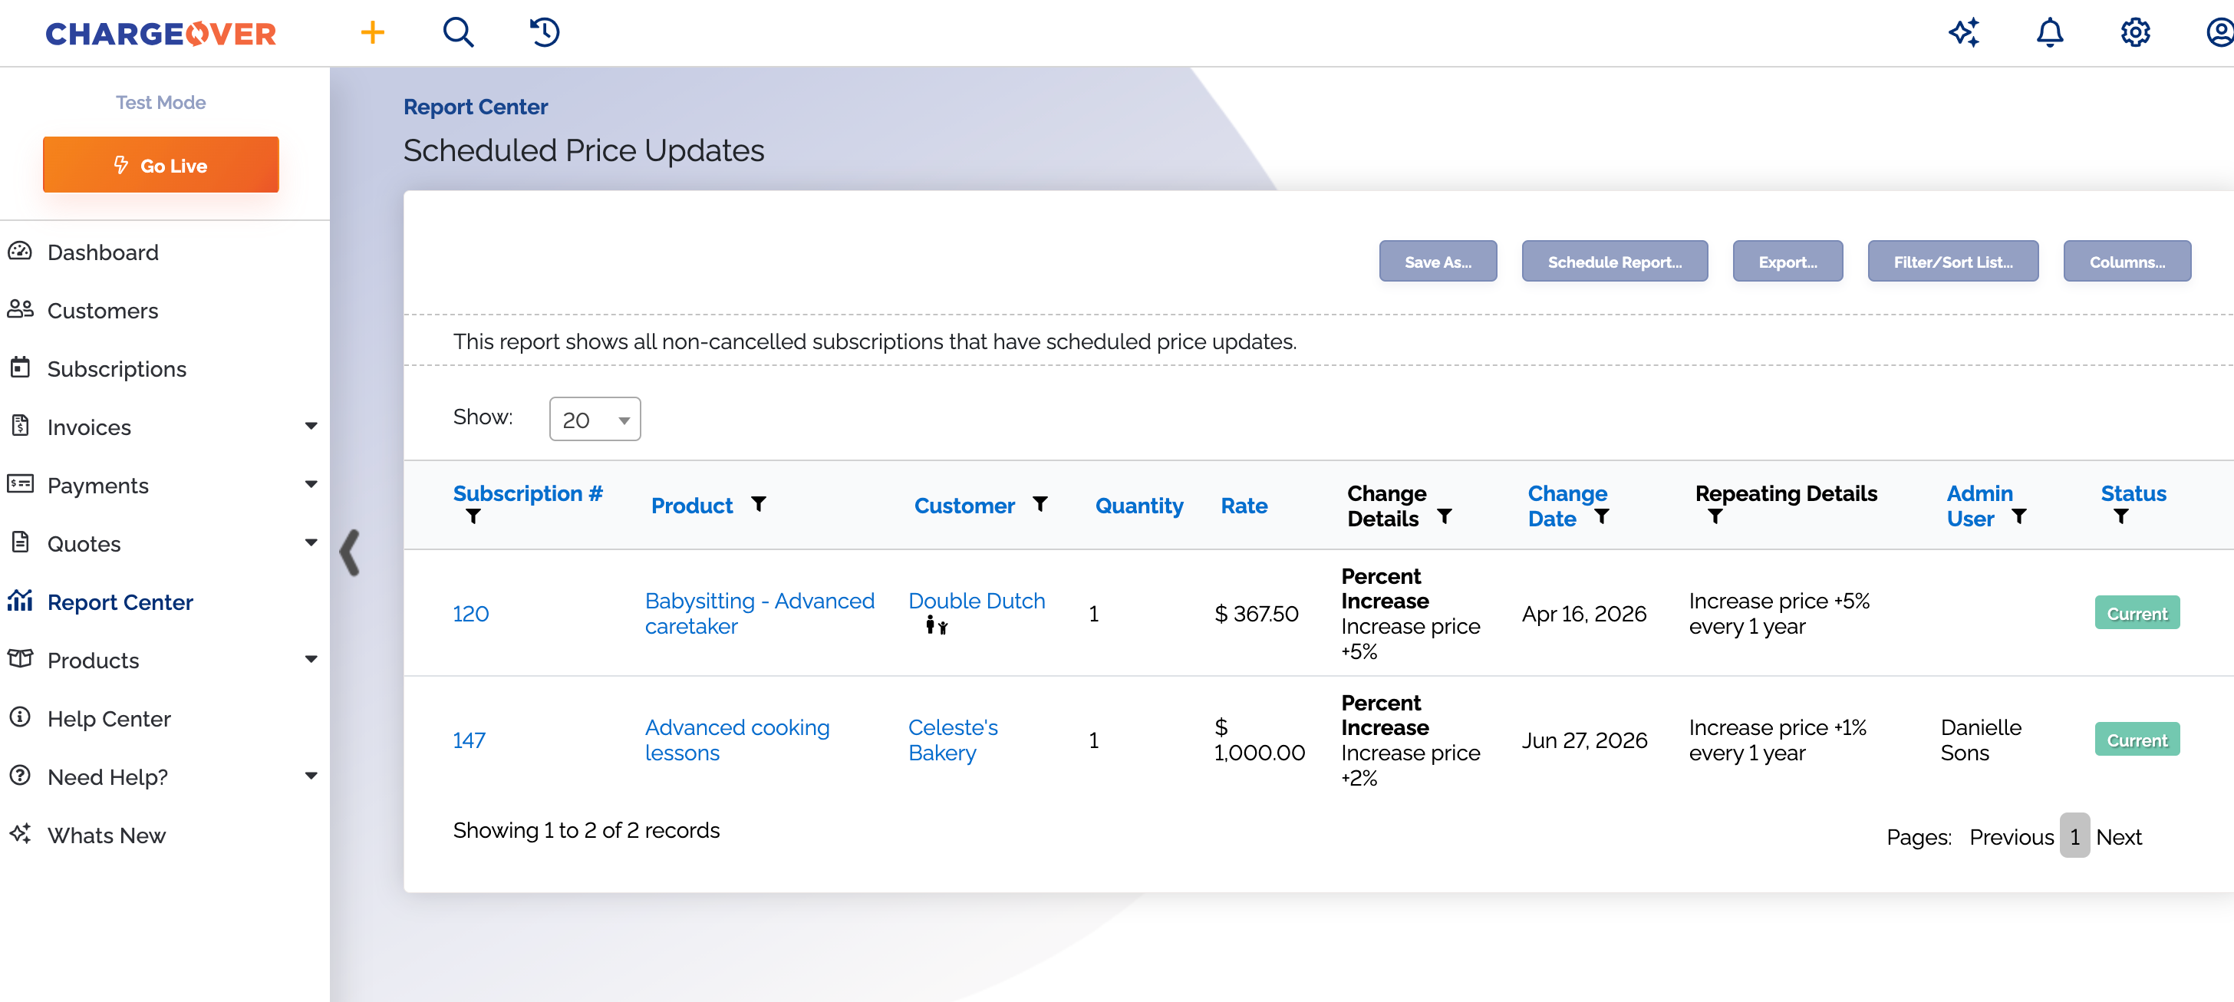Click the Columns... button
The height and width of the screenshot is (1002, 2234).
[x=2127, y=261]
